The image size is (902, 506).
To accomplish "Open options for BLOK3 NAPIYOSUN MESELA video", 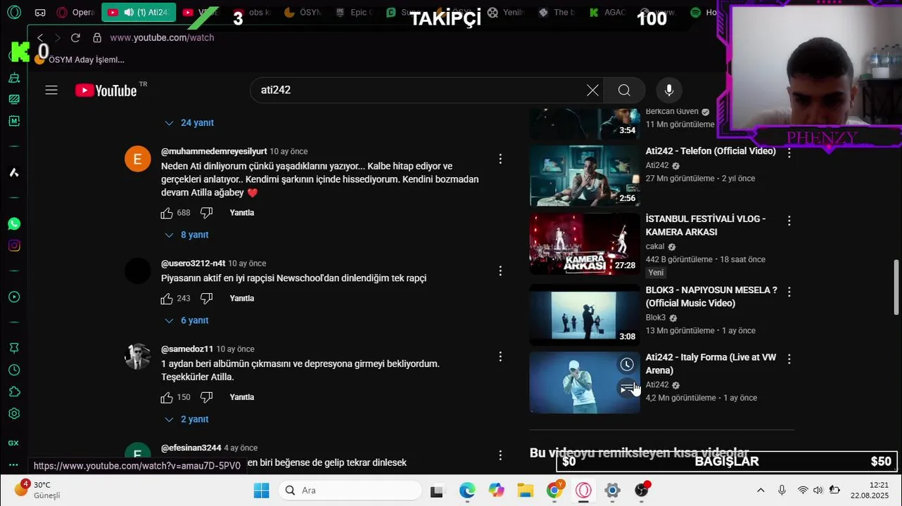I will 789,292.
